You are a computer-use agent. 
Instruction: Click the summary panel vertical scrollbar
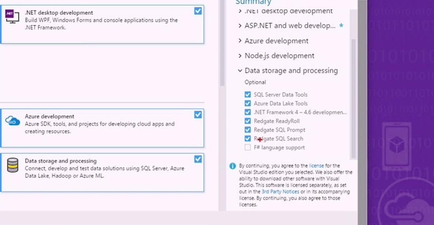point(353,97)
